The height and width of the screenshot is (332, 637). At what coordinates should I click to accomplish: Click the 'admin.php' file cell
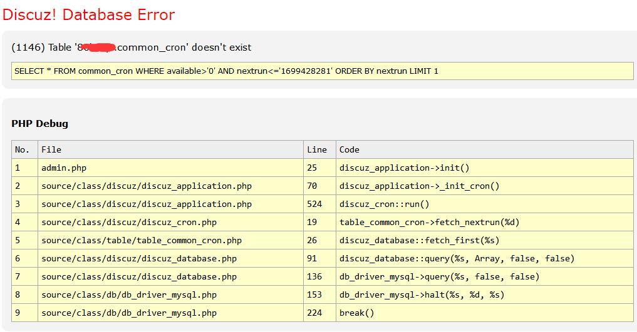[x=170, y=168]
